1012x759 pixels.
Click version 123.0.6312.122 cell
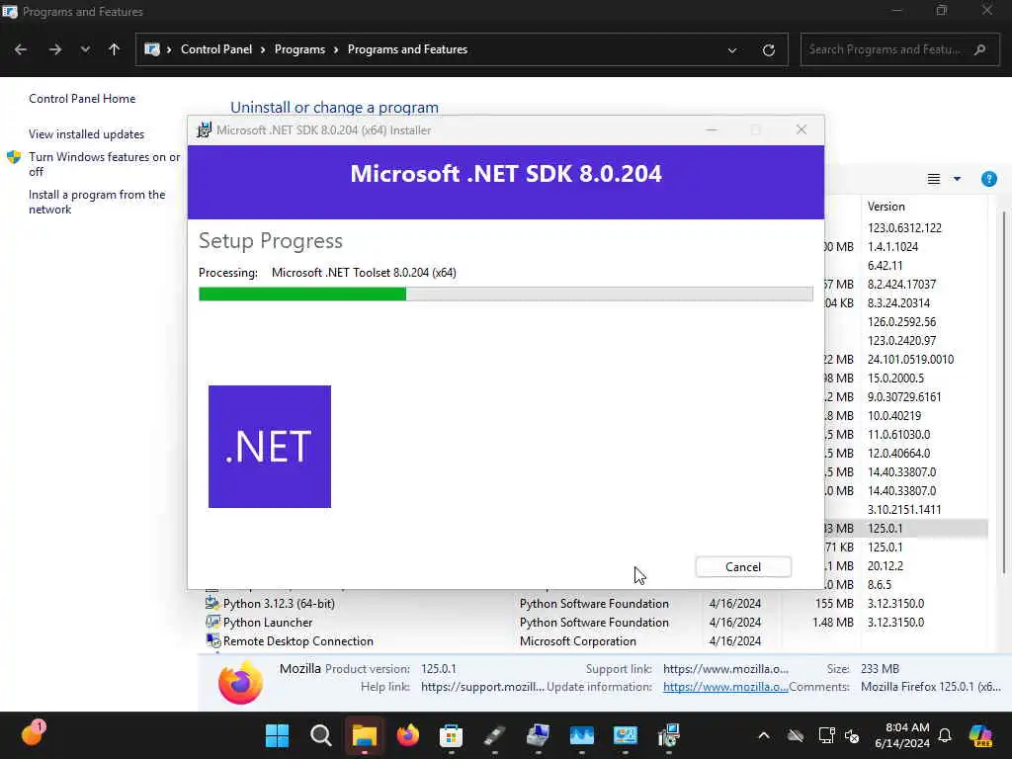pos(904,228)
